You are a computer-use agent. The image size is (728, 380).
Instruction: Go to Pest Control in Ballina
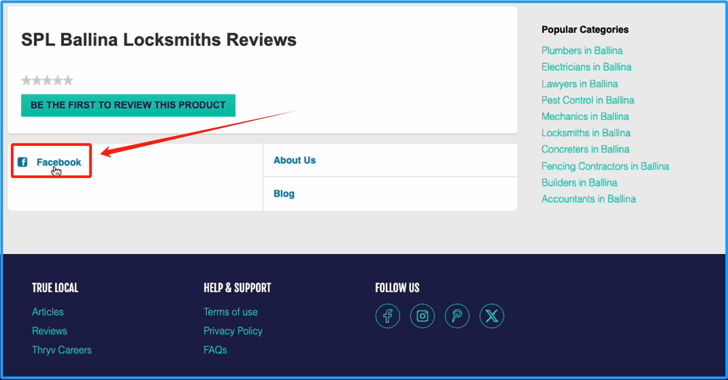[x=587, y=100]
